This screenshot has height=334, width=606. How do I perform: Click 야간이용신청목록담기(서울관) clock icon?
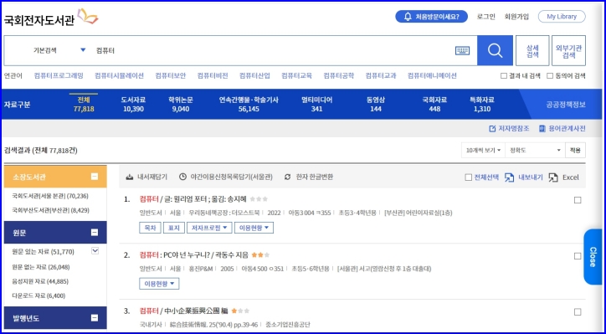[x=182, y=177]
